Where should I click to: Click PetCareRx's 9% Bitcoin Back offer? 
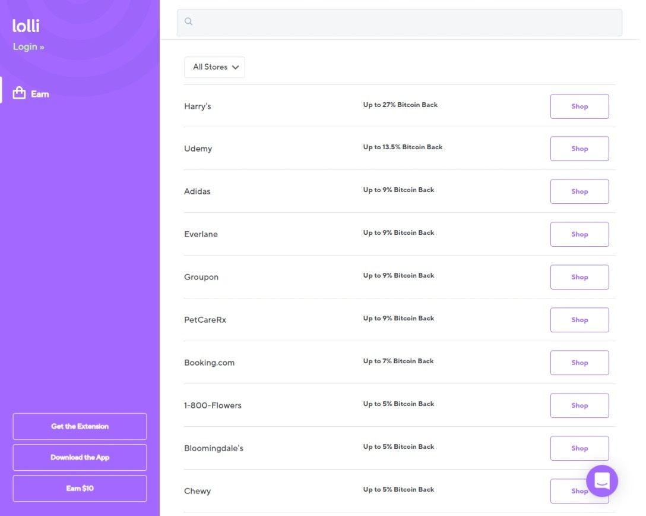(x=398, y=318)
